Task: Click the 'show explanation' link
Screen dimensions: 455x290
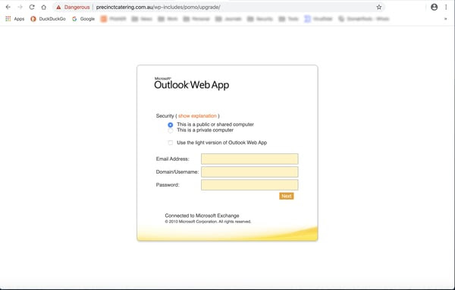Action: tap(197, 116)
